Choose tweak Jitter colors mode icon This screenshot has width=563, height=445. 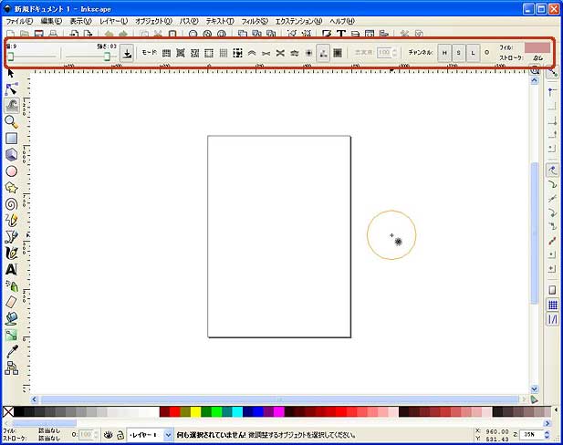(x=323, y=53)
